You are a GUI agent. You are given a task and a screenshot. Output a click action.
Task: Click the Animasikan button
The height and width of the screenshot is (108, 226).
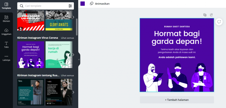99,4
